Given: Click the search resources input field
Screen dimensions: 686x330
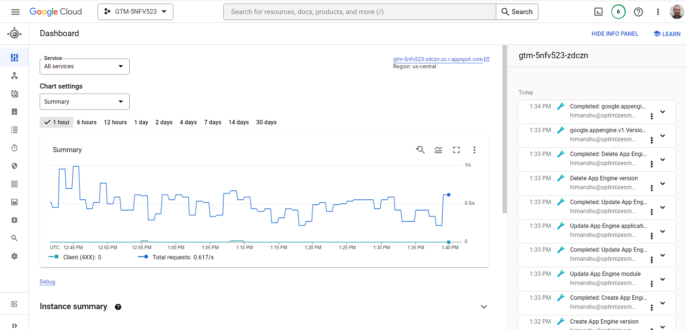Looking at the screenshot, I should click(359, 12).
